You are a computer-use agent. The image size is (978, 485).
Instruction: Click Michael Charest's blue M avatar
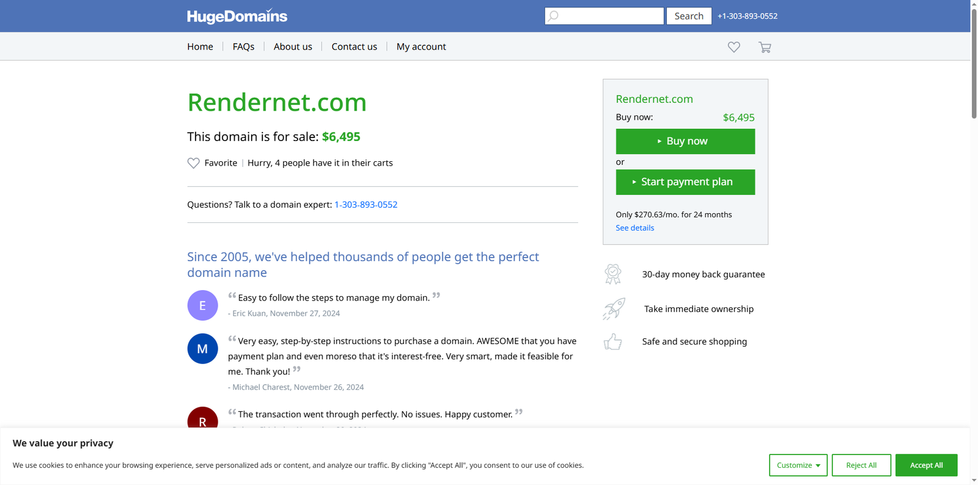pos(202,349)
